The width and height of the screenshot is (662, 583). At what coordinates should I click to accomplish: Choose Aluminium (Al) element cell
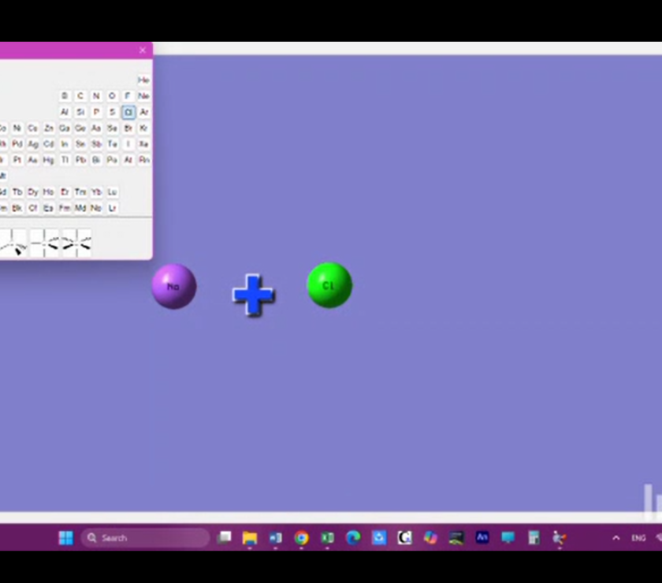pyautogui.click(x=65, y=112)
